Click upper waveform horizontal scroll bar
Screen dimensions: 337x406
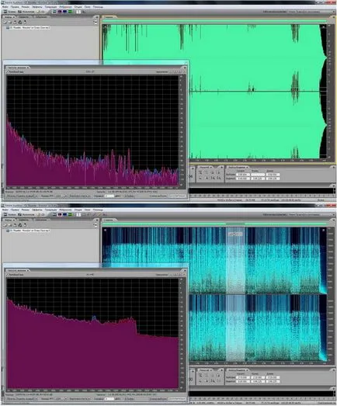point(214,21)
